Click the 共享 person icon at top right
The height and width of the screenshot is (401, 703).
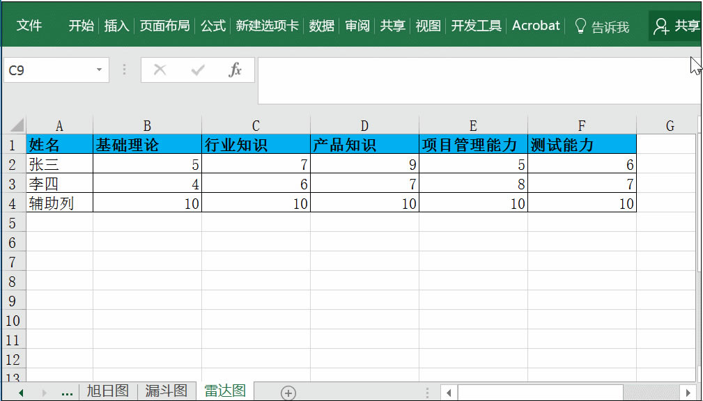click(x=662, y=24)
